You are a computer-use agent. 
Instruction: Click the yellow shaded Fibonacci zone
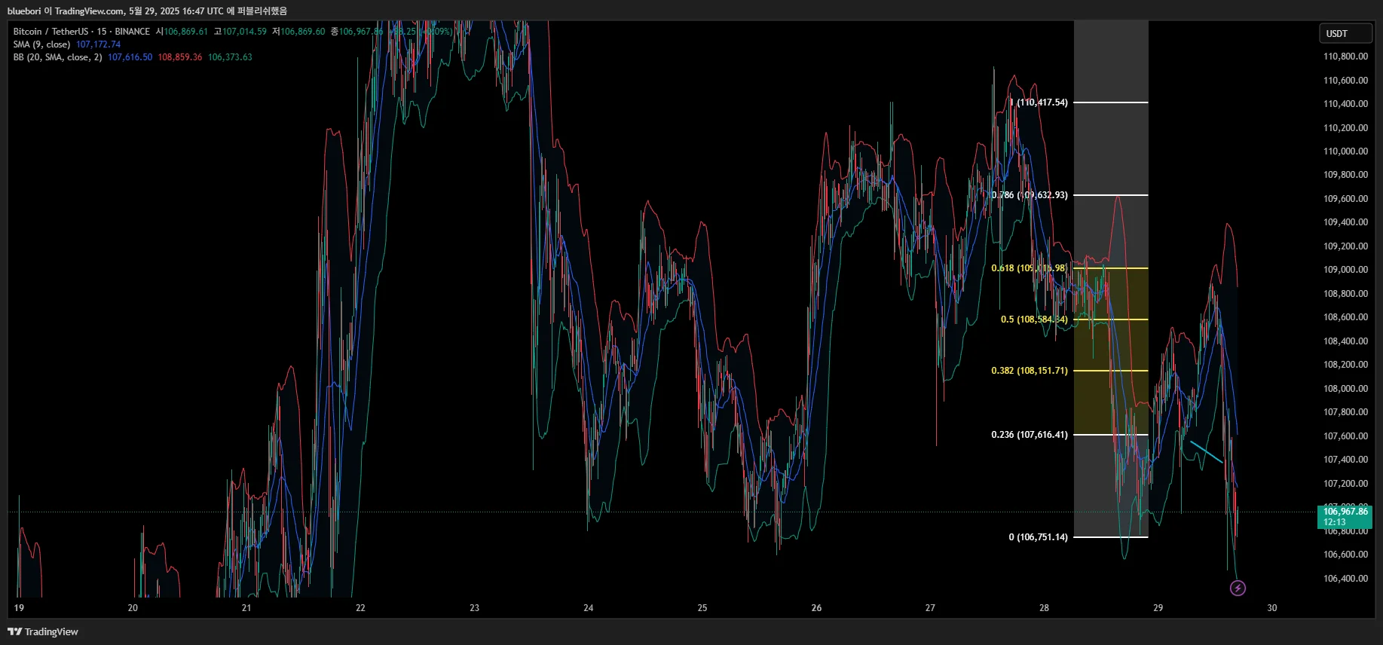click(x=1111, y=351)
